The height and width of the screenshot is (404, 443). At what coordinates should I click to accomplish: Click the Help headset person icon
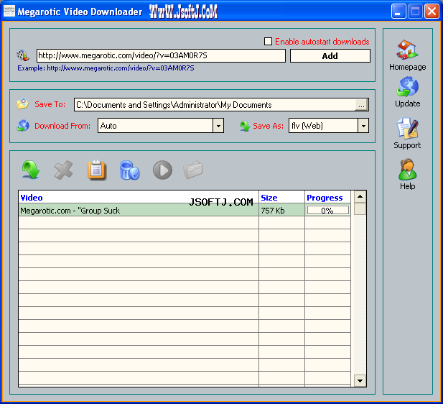point(407,170)
